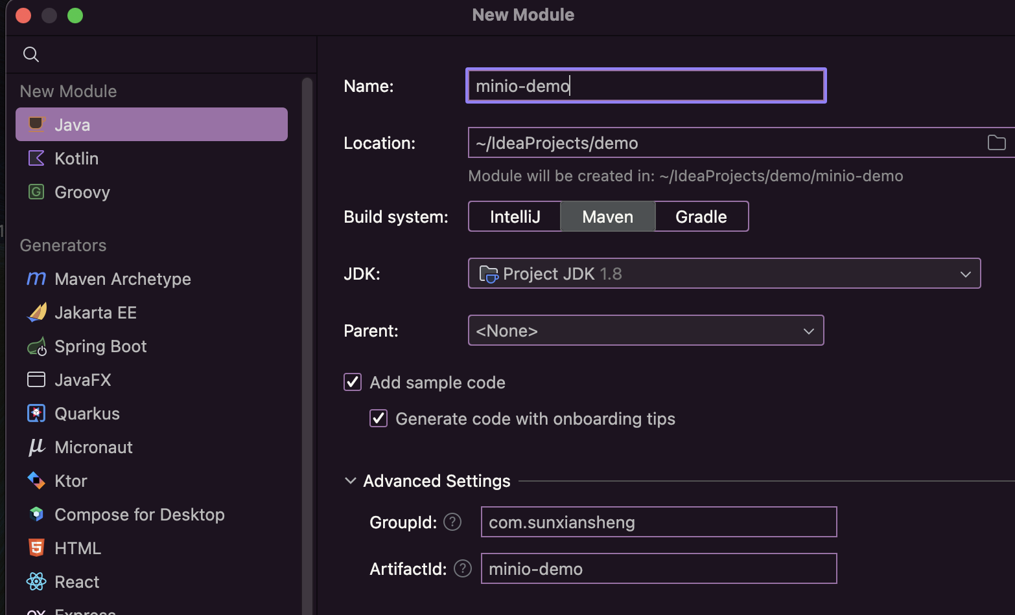This screenshot has height=615, width=1015.
Task: Select the Spring Boot generator
Action: click(x=152, y=346)
